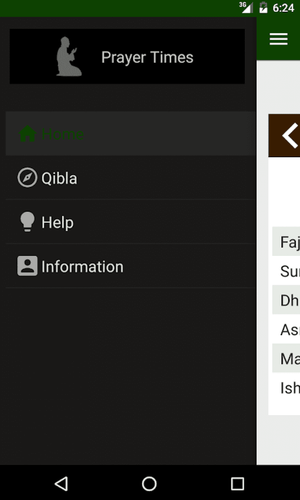This screenshot has height=500, width=300.
Task: Open the hamburger menu icon
Action: [x=278, y=38]
